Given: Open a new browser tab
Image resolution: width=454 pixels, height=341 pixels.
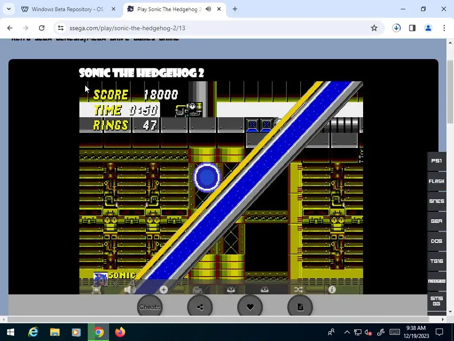Looking at the screenshot, I should click(x=235, y=9).
